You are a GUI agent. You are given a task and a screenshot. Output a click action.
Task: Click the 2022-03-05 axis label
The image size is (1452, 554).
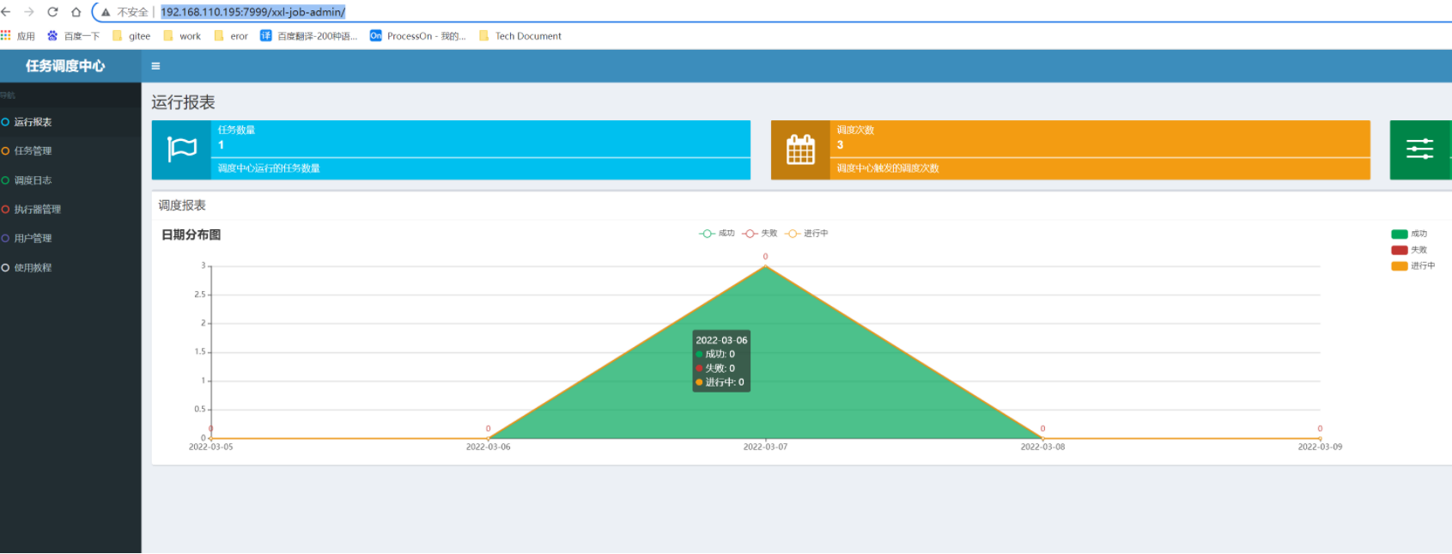[210, 447]
